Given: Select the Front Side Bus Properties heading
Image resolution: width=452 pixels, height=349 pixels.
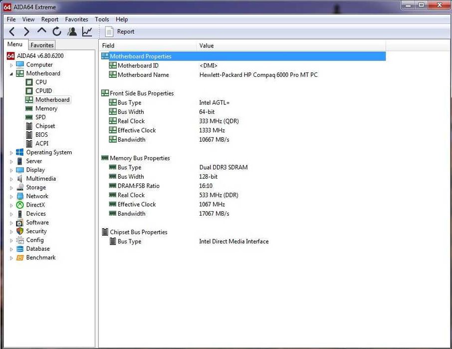Looking at the screenshot, I should [142, 93].
